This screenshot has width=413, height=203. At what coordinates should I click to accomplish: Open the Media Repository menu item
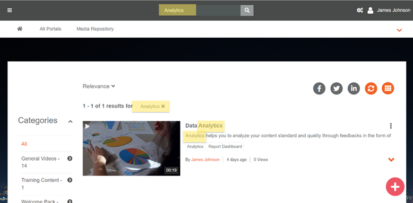[x=95, y=29]
